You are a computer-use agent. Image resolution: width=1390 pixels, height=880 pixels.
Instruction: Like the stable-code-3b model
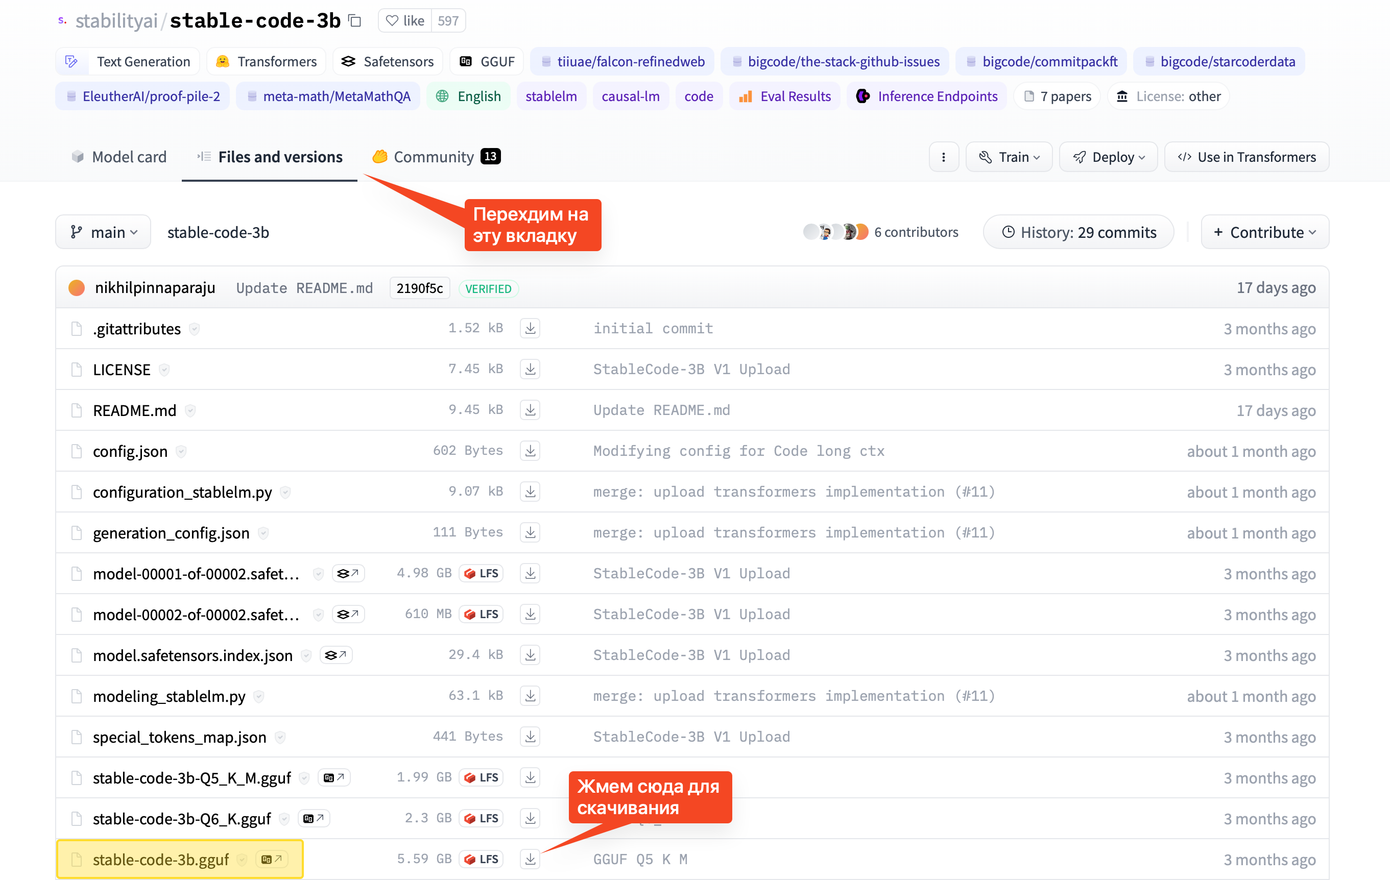click(x=405, y=21)
